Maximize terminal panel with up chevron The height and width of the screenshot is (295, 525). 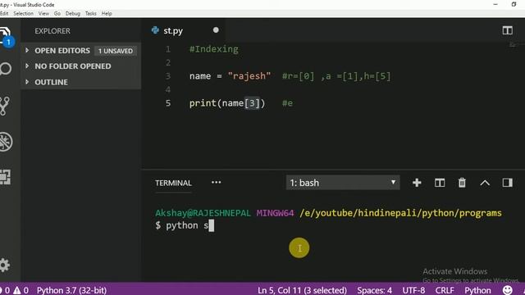(x=485, y=183)
